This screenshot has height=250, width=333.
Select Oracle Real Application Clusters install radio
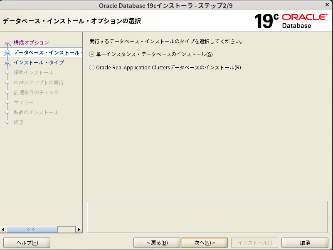pos(91,68)
